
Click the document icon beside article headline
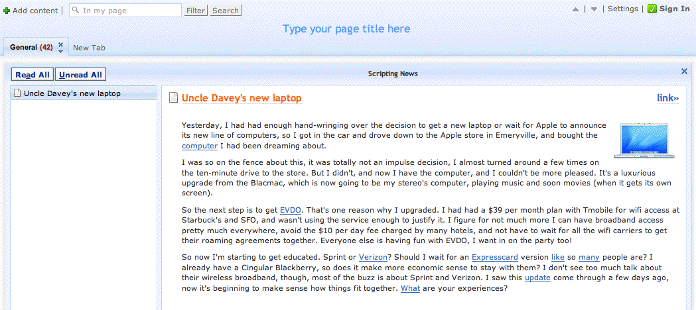pyautogui.click(x=173, y=98)
